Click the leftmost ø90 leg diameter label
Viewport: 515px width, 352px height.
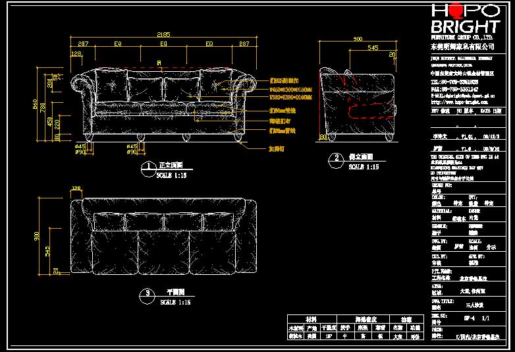pos(80,152)
